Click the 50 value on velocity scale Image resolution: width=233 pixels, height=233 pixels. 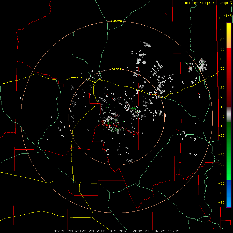point(222,69)
